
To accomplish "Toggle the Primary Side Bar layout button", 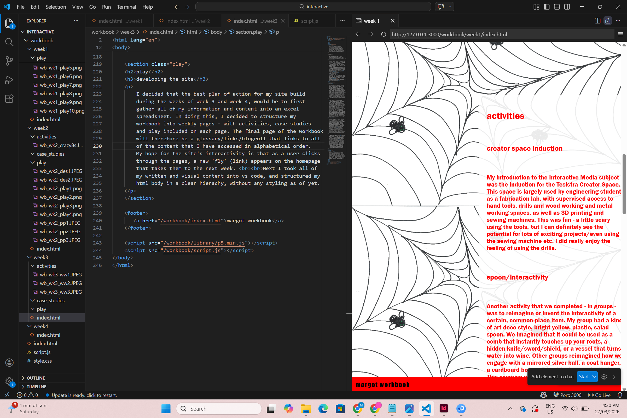I will (547, 7).
